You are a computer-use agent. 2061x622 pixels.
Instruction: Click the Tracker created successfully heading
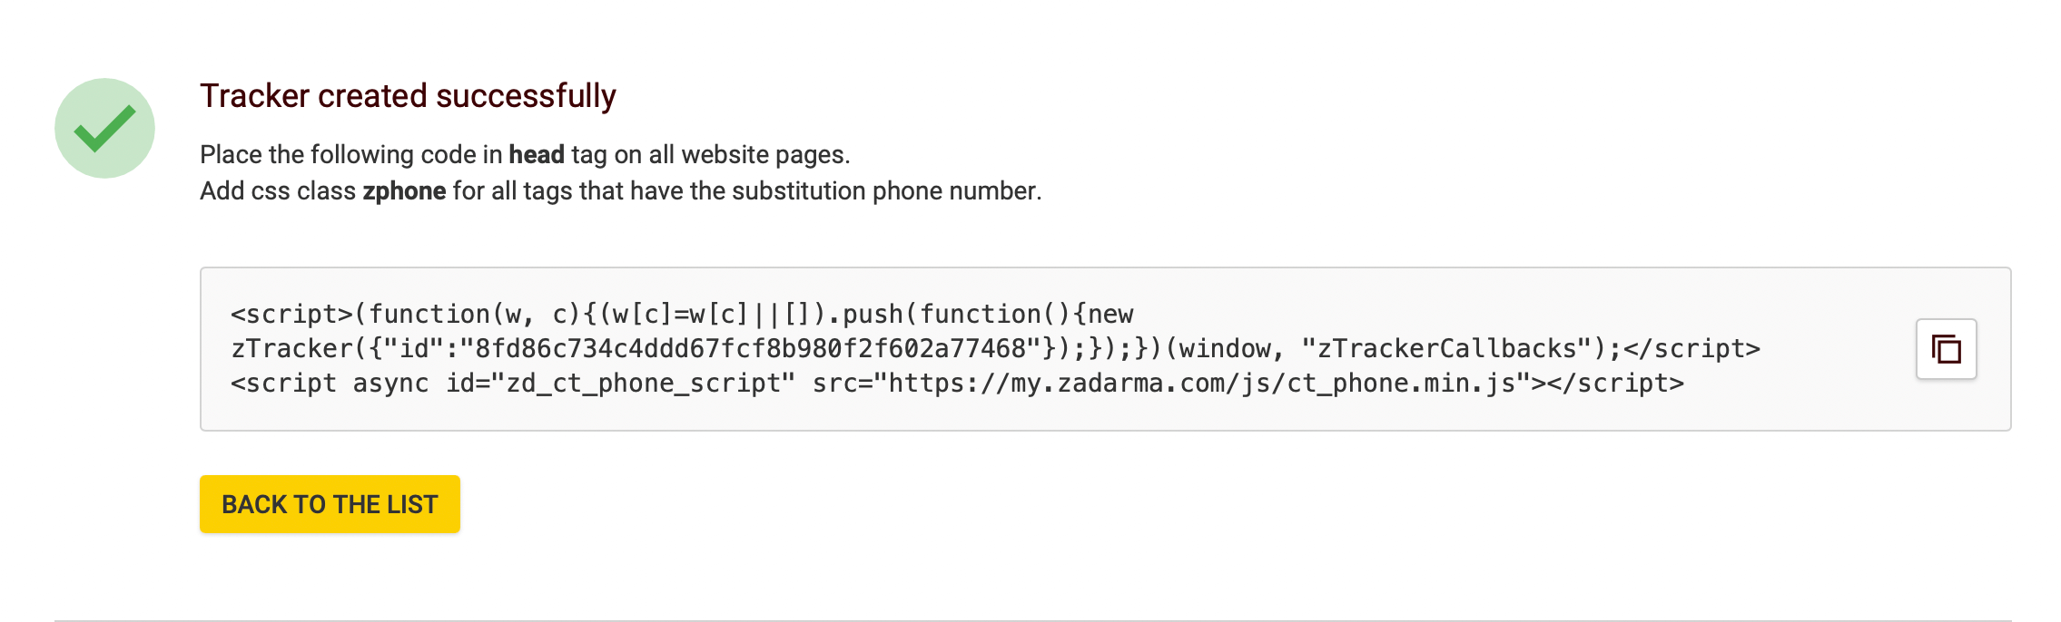[x=409, y=94]
